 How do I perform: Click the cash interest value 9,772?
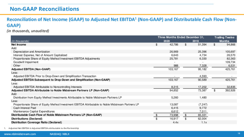click(203, 108)
